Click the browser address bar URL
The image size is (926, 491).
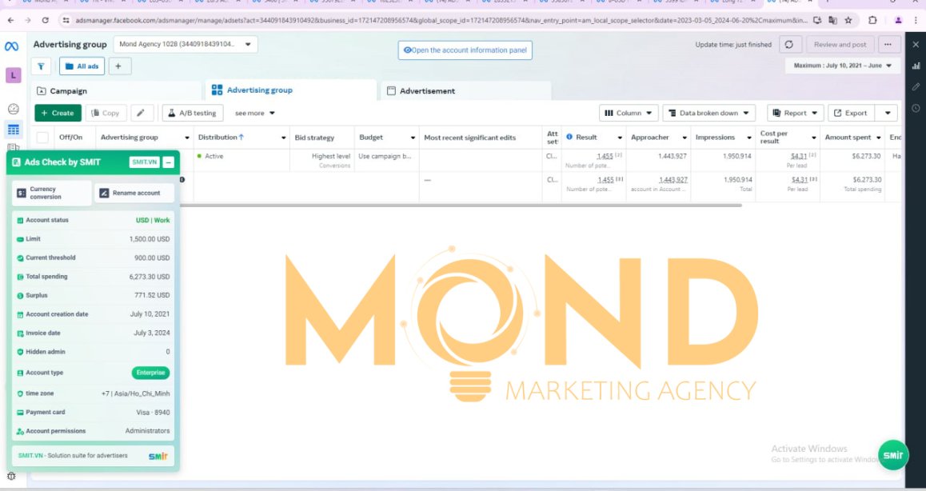pos(441,20)
